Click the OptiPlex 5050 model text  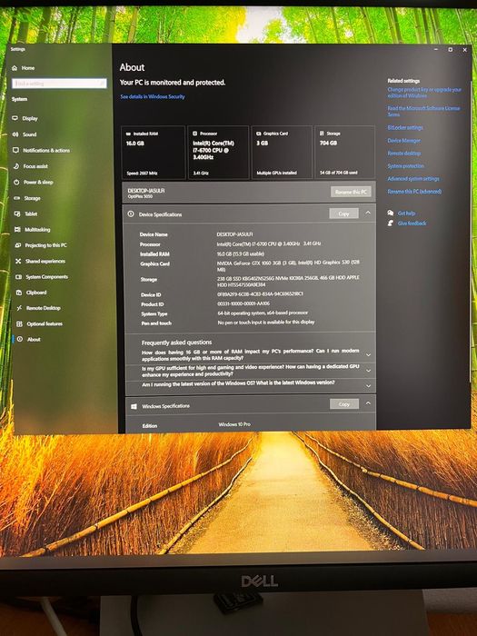click(140, 196)
